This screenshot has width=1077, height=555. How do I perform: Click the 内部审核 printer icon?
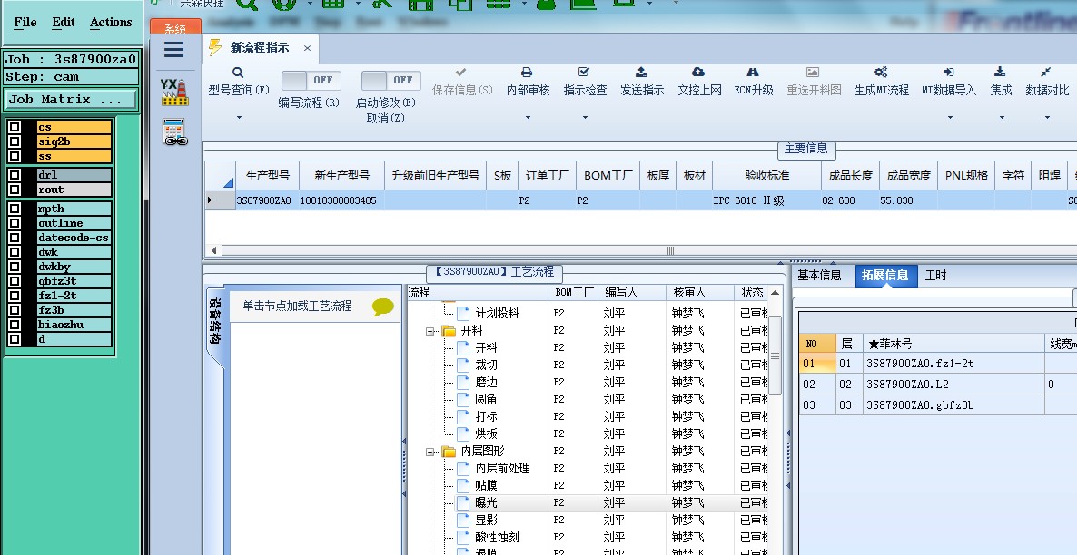pos(527,72)
